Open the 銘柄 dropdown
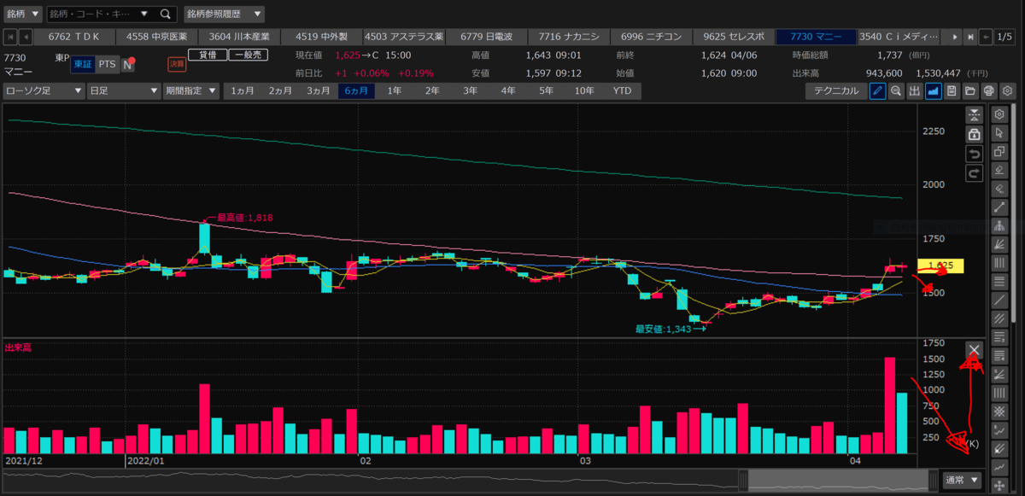 pos(22,15)
